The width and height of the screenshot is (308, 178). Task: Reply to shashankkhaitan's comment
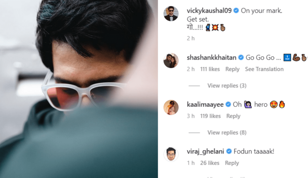(232, 69)
